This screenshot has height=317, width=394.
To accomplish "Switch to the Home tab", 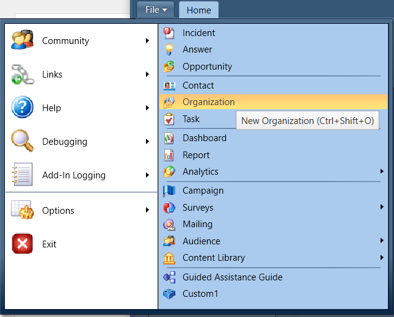I will click(199, 10).
